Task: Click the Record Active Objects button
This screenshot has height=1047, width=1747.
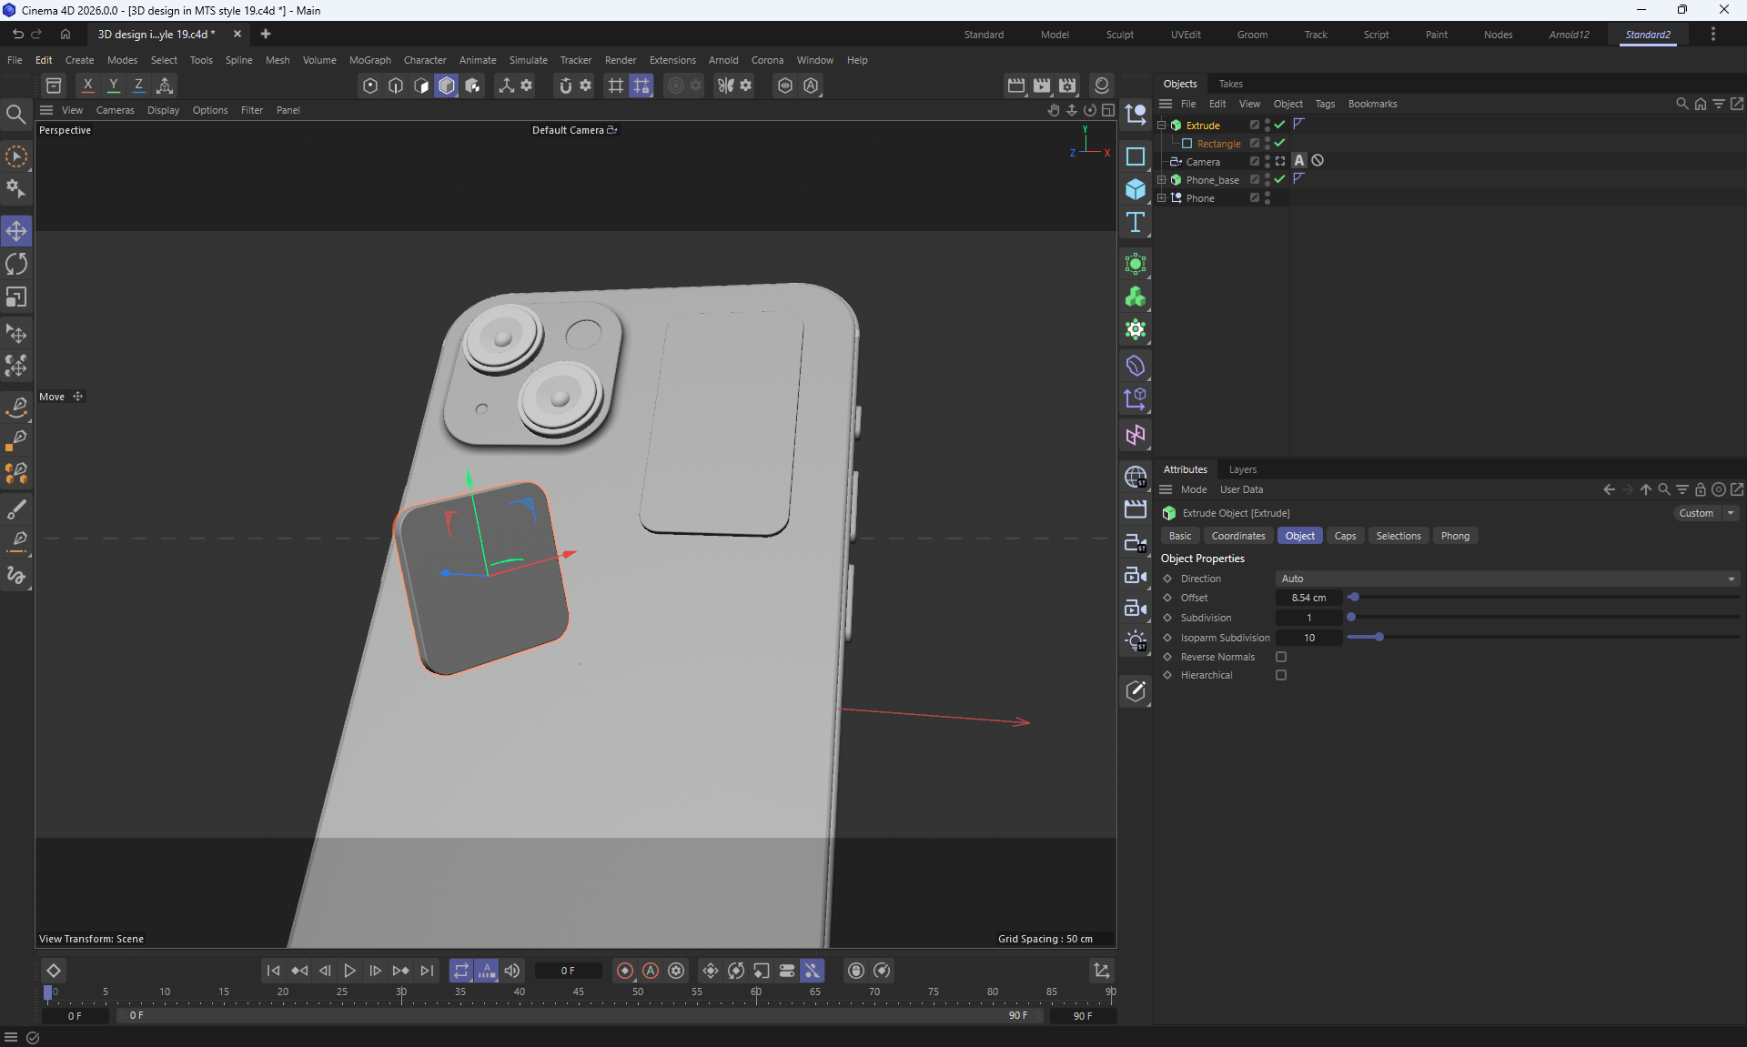Action: (x=625, y=971)
